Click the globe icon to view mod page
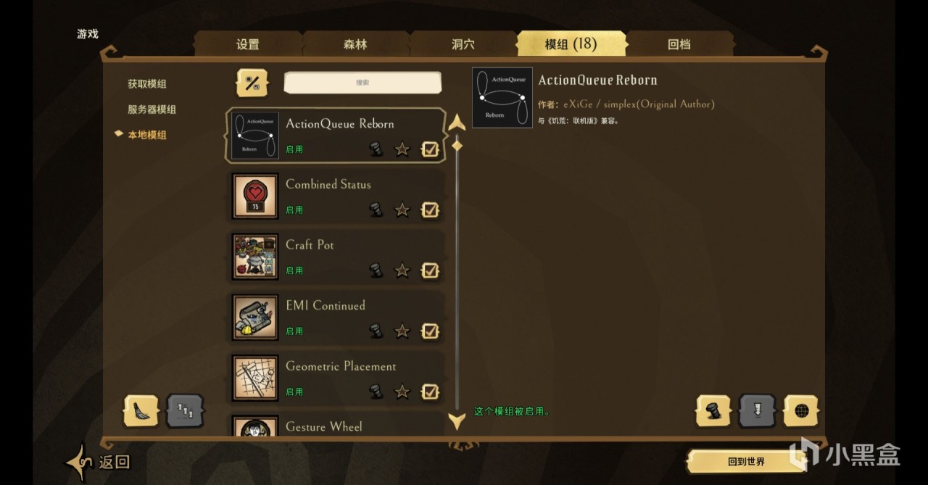This screenshot has width=928, height=485. (801, 411)
